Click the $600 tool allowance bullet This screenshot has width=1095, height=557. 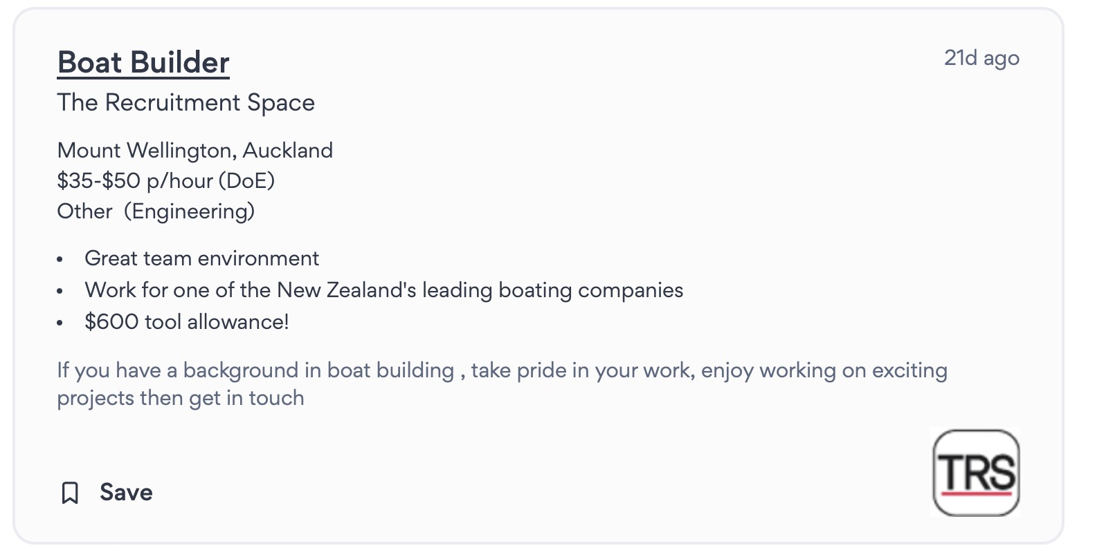tap(186, 321)
